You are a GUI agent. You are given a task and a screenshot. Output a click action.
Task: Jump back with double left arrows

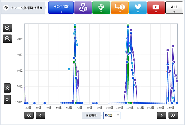tap(29, 115)
